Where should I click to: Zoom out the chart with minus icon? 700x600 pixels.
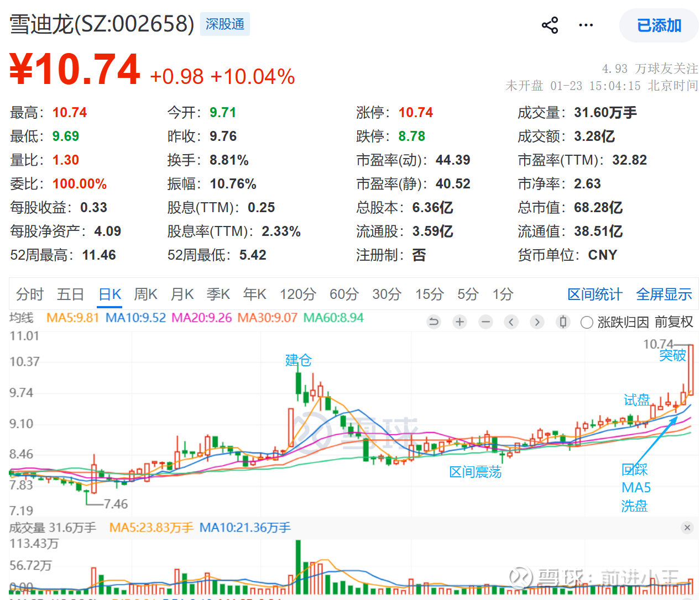click(485, 322)
